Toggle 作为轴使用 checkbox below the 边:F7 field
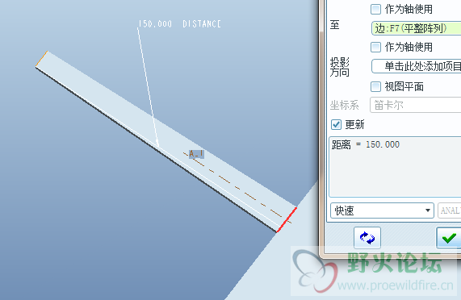Viewport: 461px width, 300px height. [375, 47]
